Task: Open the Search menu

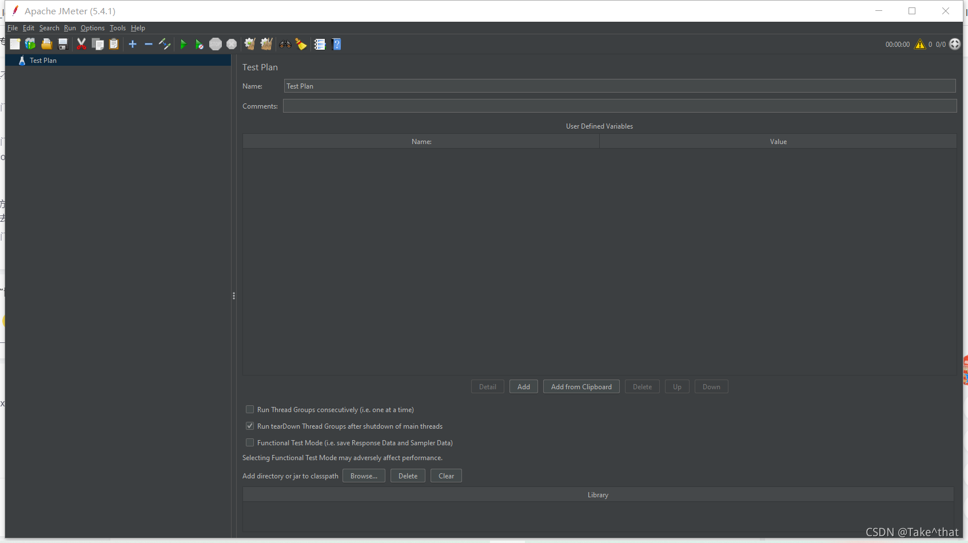Action: coord(49,28)
